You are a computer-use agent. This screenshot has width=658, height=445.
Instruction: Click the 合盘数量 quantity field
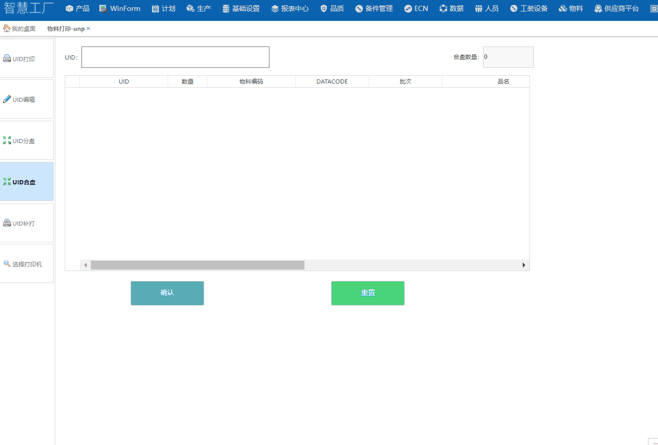[x=508, y=57]
